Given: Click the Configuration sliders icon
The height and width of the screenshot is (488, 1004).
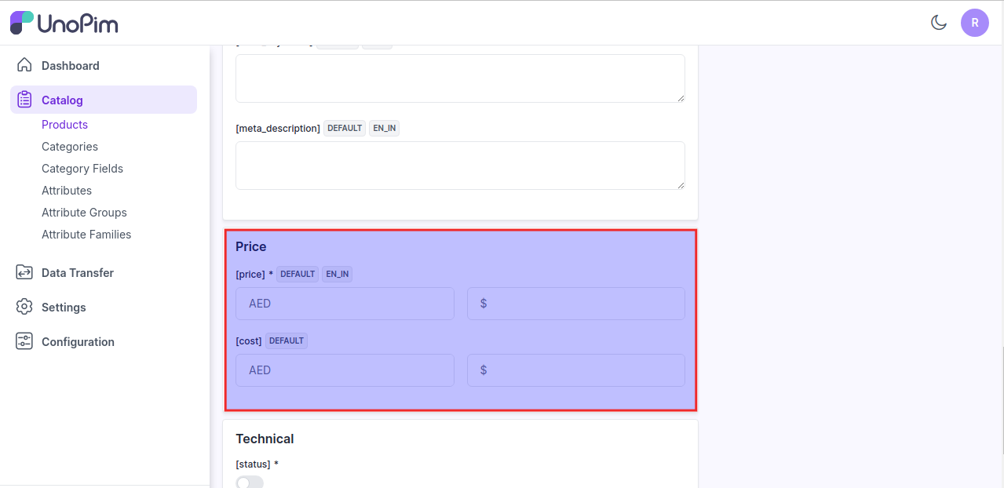Looking at the screenshot, I should pos(24,341).
